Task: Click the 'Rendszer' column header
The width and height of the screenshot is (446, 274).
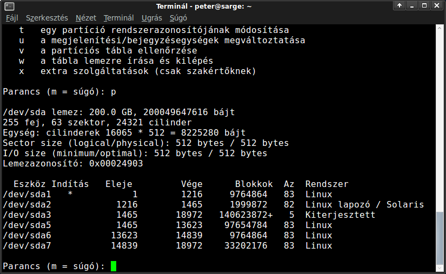Action: point(327,184)
